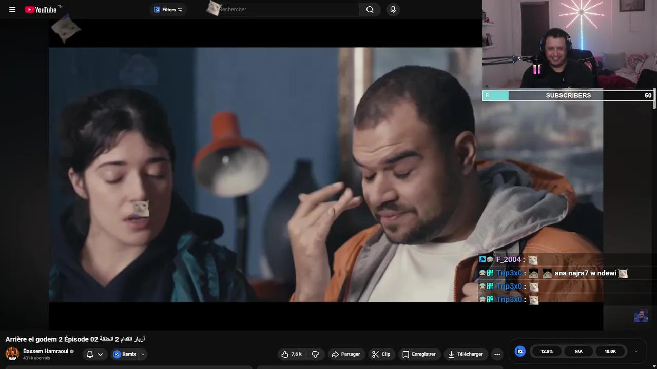This screenshot has height=369, width=657.
Task: Open Bassem Hamraoui channel avatar
Action: (x=12, y=354)
